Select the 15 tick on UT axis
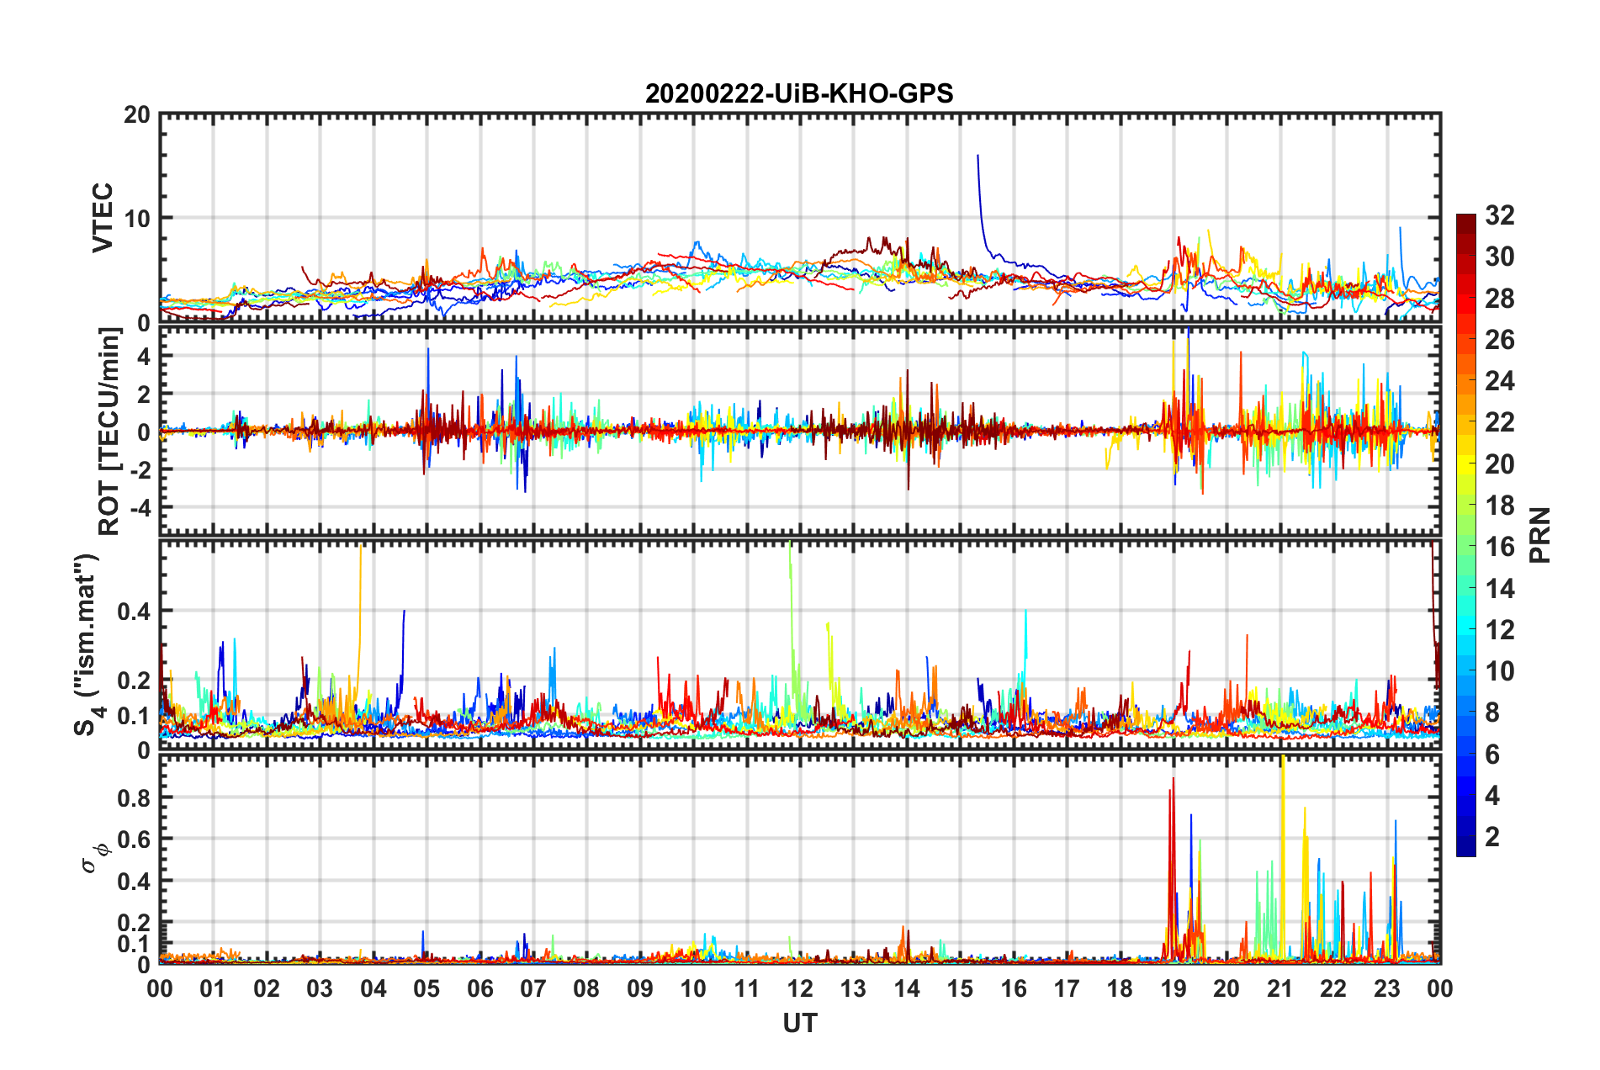1600x1070 pixels. coord(960,988)
